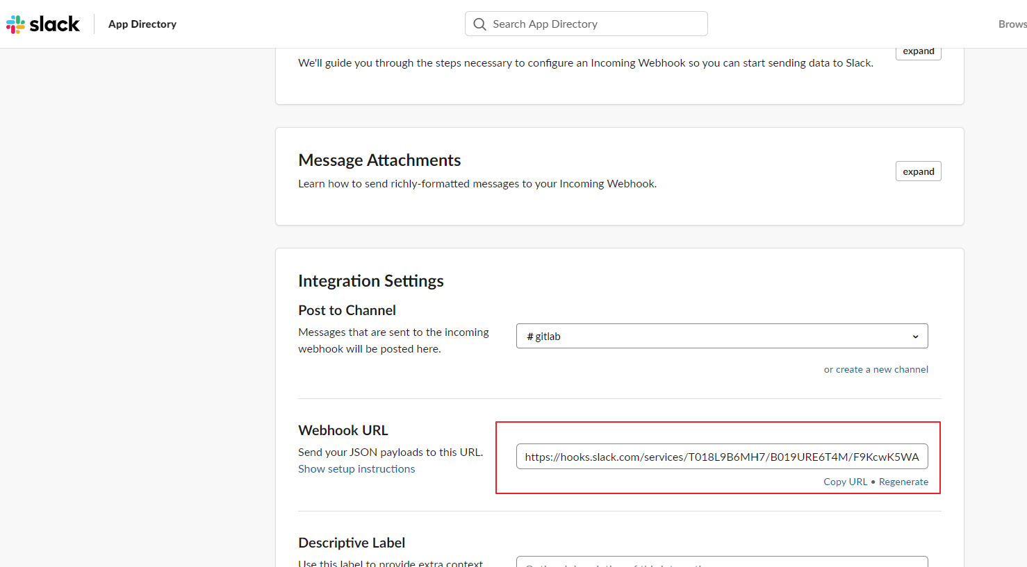Click the Copy URL link
This screenshot has width=1027, height=567.
click(845, 482)
